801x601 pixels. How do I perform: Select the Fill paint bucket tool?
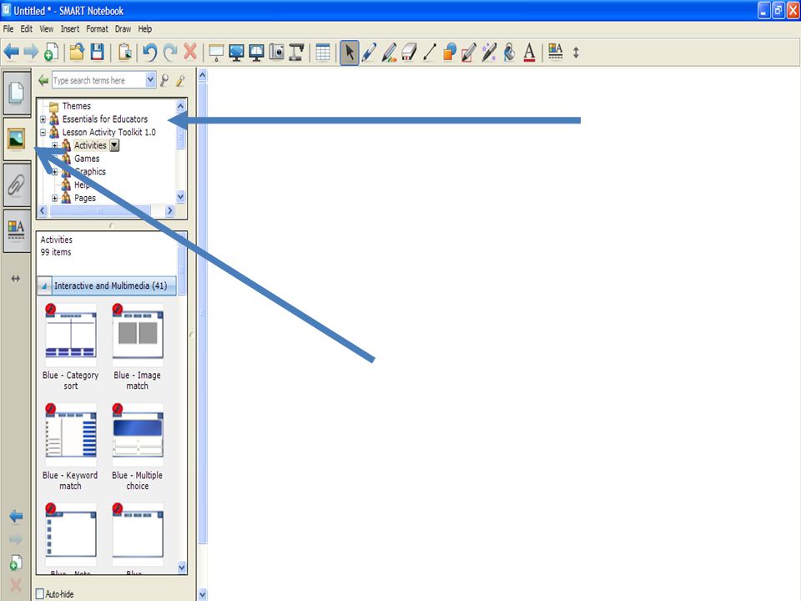509,52
